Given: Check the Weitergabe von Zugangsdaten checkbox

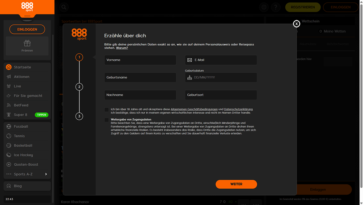Looking at the screenshot, I should click(106, 120).
